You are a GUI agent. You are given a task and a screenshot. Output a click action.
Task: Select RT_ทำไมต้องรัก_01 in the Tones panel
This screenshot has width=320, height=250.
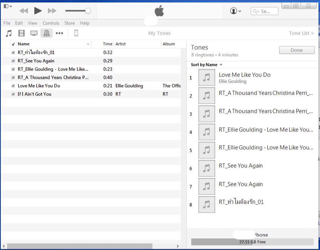[241, 202]
